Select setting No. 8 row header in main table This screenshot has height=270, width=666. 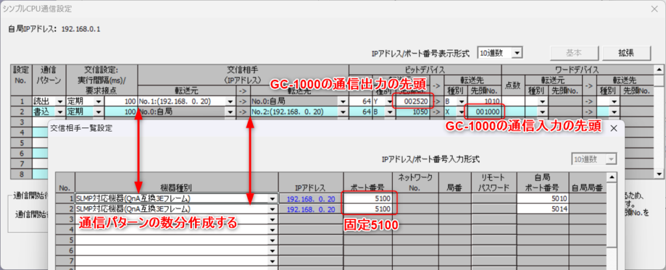(x=21, y=173)
